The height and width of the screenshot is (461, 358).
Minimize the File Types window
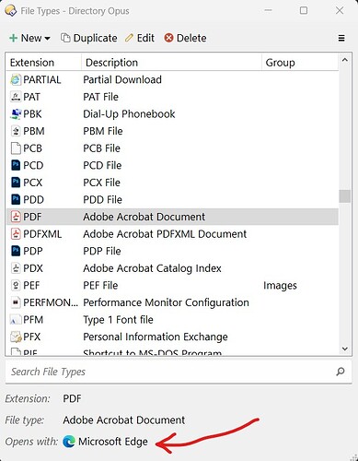(268, 10)
